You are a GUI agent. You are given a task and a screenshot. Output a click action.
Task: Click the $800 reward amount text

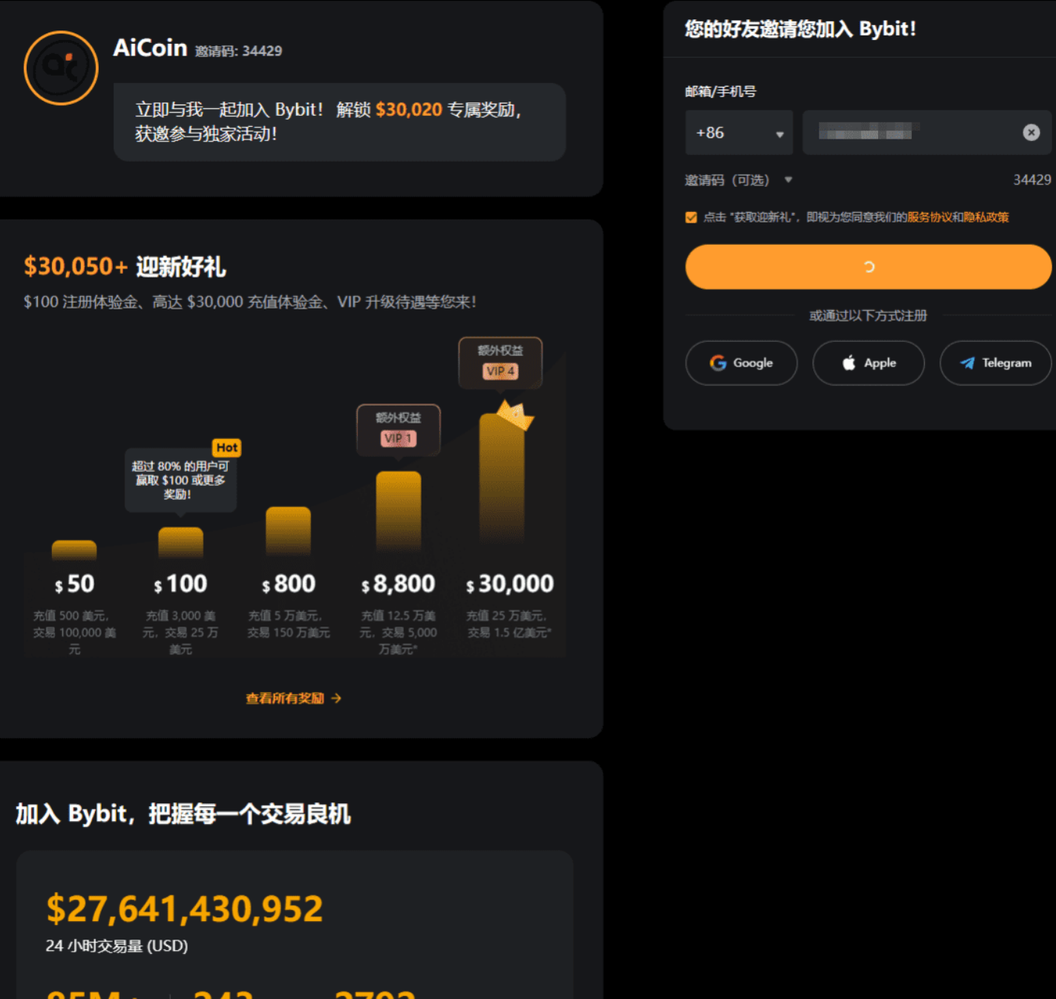(289, 584)
